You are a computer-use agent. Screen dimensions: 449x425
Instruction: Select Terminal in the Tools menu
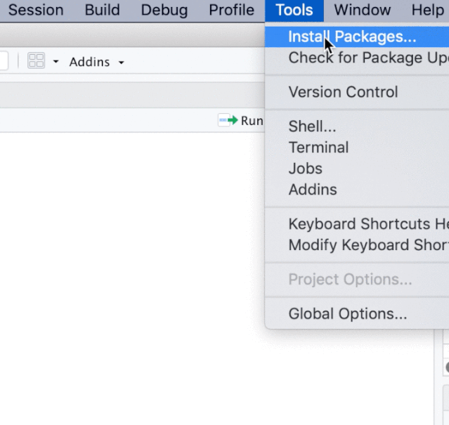coord(318,148)
